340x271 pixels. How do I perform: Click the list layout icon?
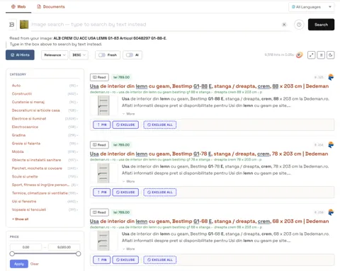pos(321,55)
